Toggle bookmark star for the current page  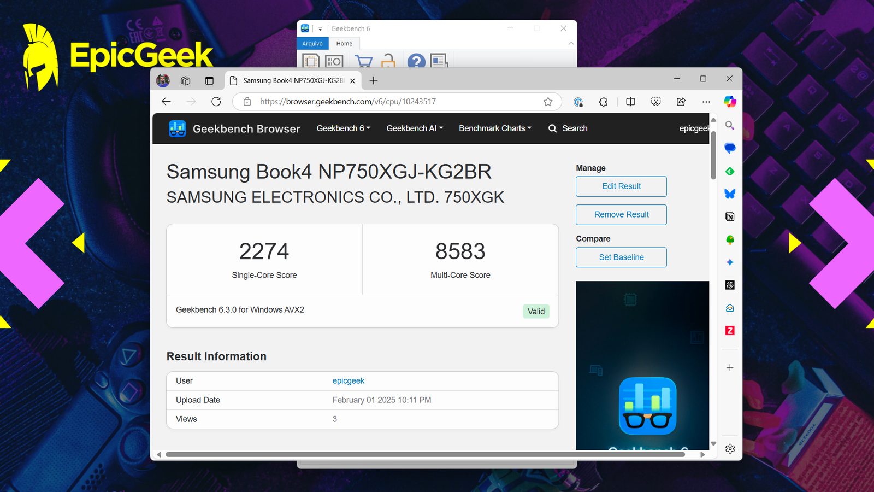(548, 102)
